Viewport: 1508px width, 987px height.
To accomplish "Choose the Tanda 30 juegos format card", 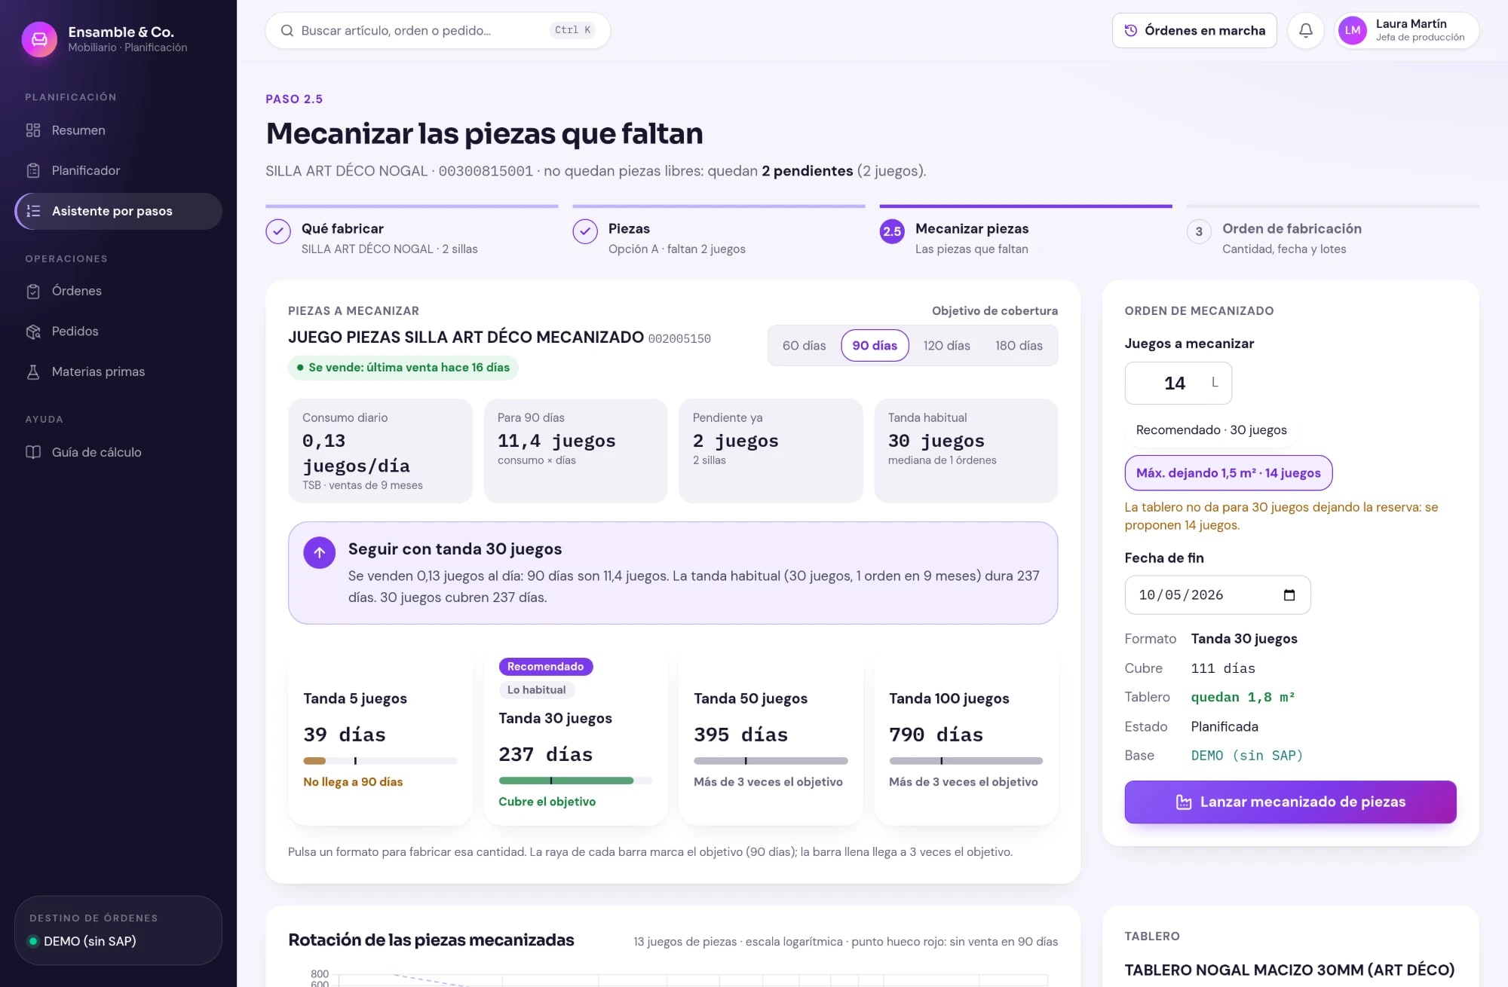I will 575,738.
